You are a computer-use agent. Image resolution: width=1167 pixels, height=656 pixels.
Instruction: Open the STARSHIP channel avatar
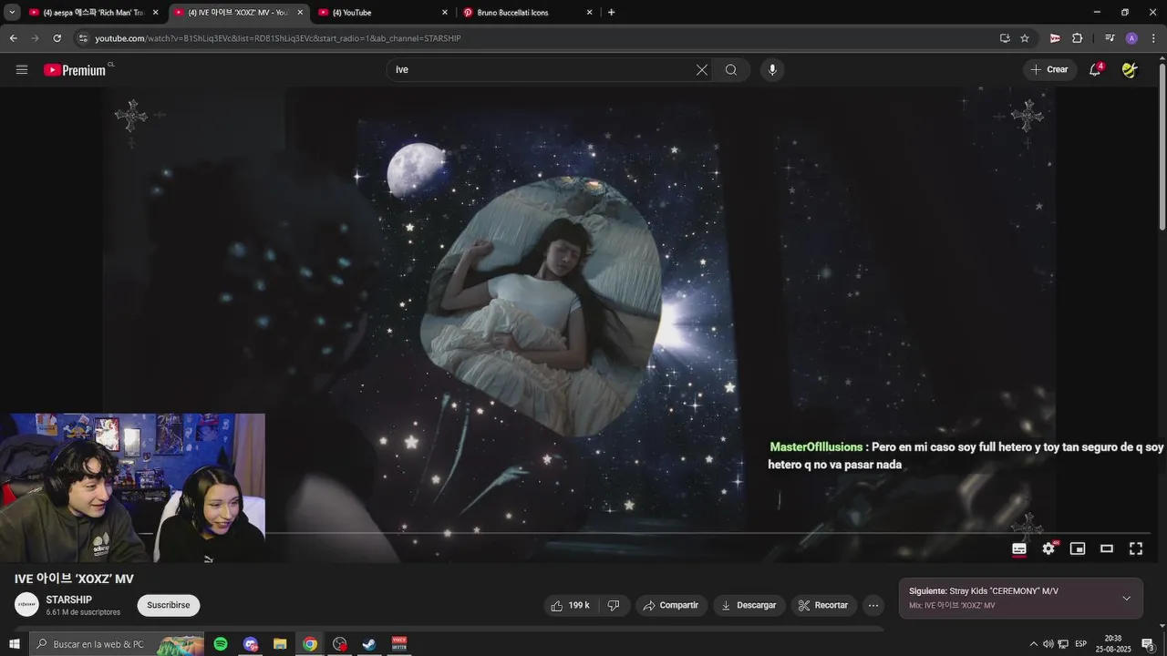point(26,604)
